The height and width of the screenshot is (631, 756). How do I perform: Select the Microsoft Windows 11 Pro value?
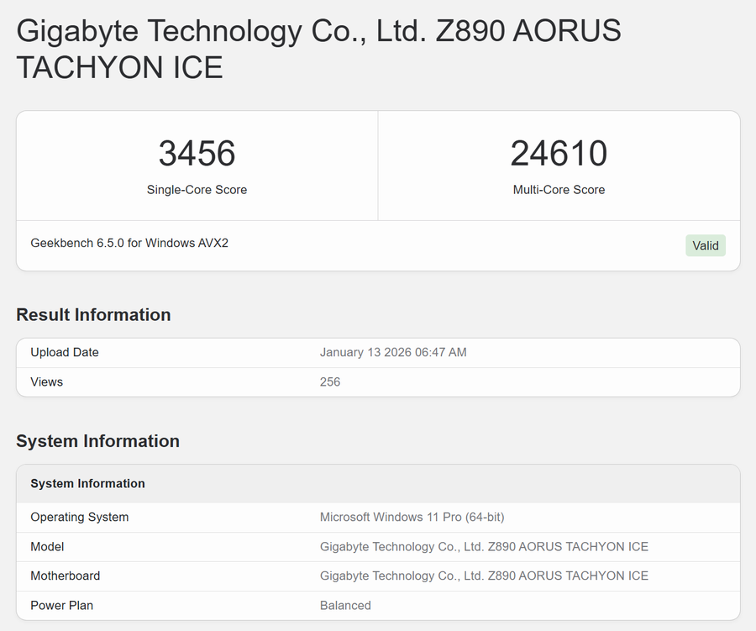(x=412, y=517)
